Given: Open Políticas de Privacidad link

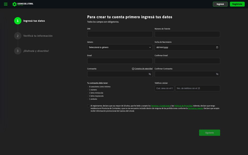Looking at the screenshot, I should [183, 106].
